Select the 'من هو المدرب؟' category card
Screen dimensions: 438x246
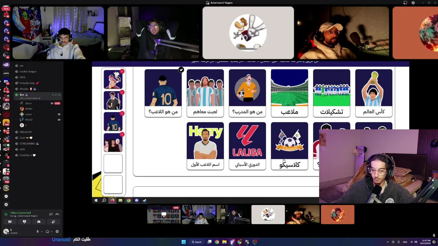(x=247, y=93)
